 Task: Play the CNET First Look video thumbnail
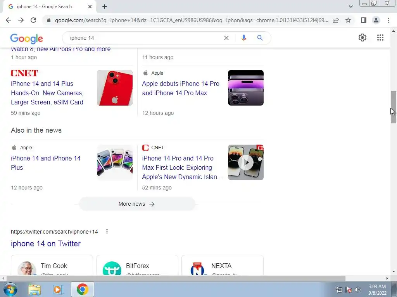[245, 162]
